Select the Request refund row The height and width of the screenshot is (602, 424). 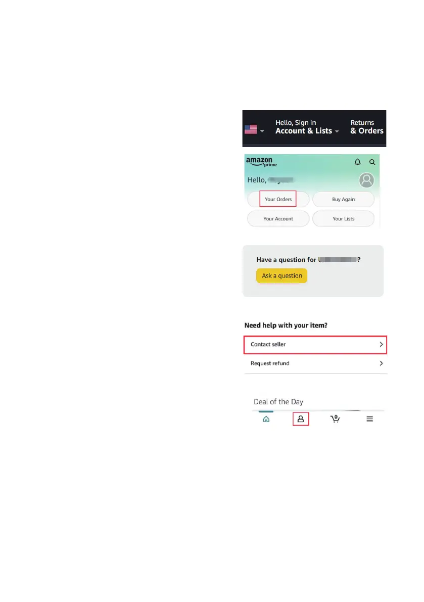click(x=315, y=363)
